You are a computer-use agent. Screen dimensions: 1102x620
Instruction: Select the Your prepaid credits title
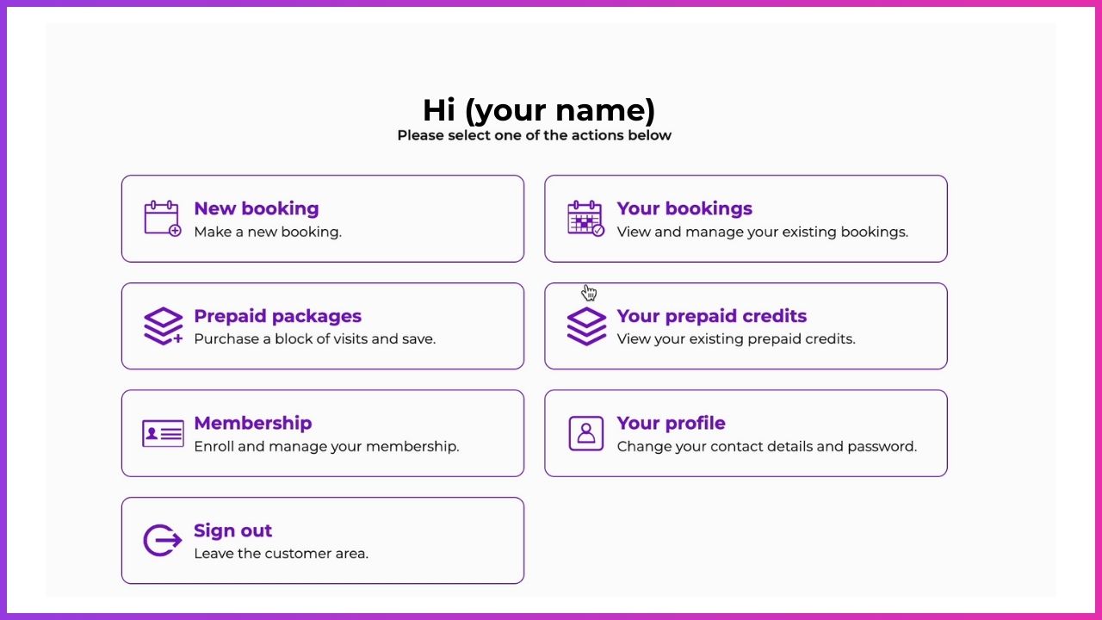click(x=711, y=316)
